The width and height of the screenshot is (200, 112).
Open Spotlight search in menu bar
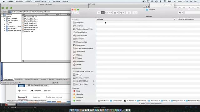coord(191,1)
